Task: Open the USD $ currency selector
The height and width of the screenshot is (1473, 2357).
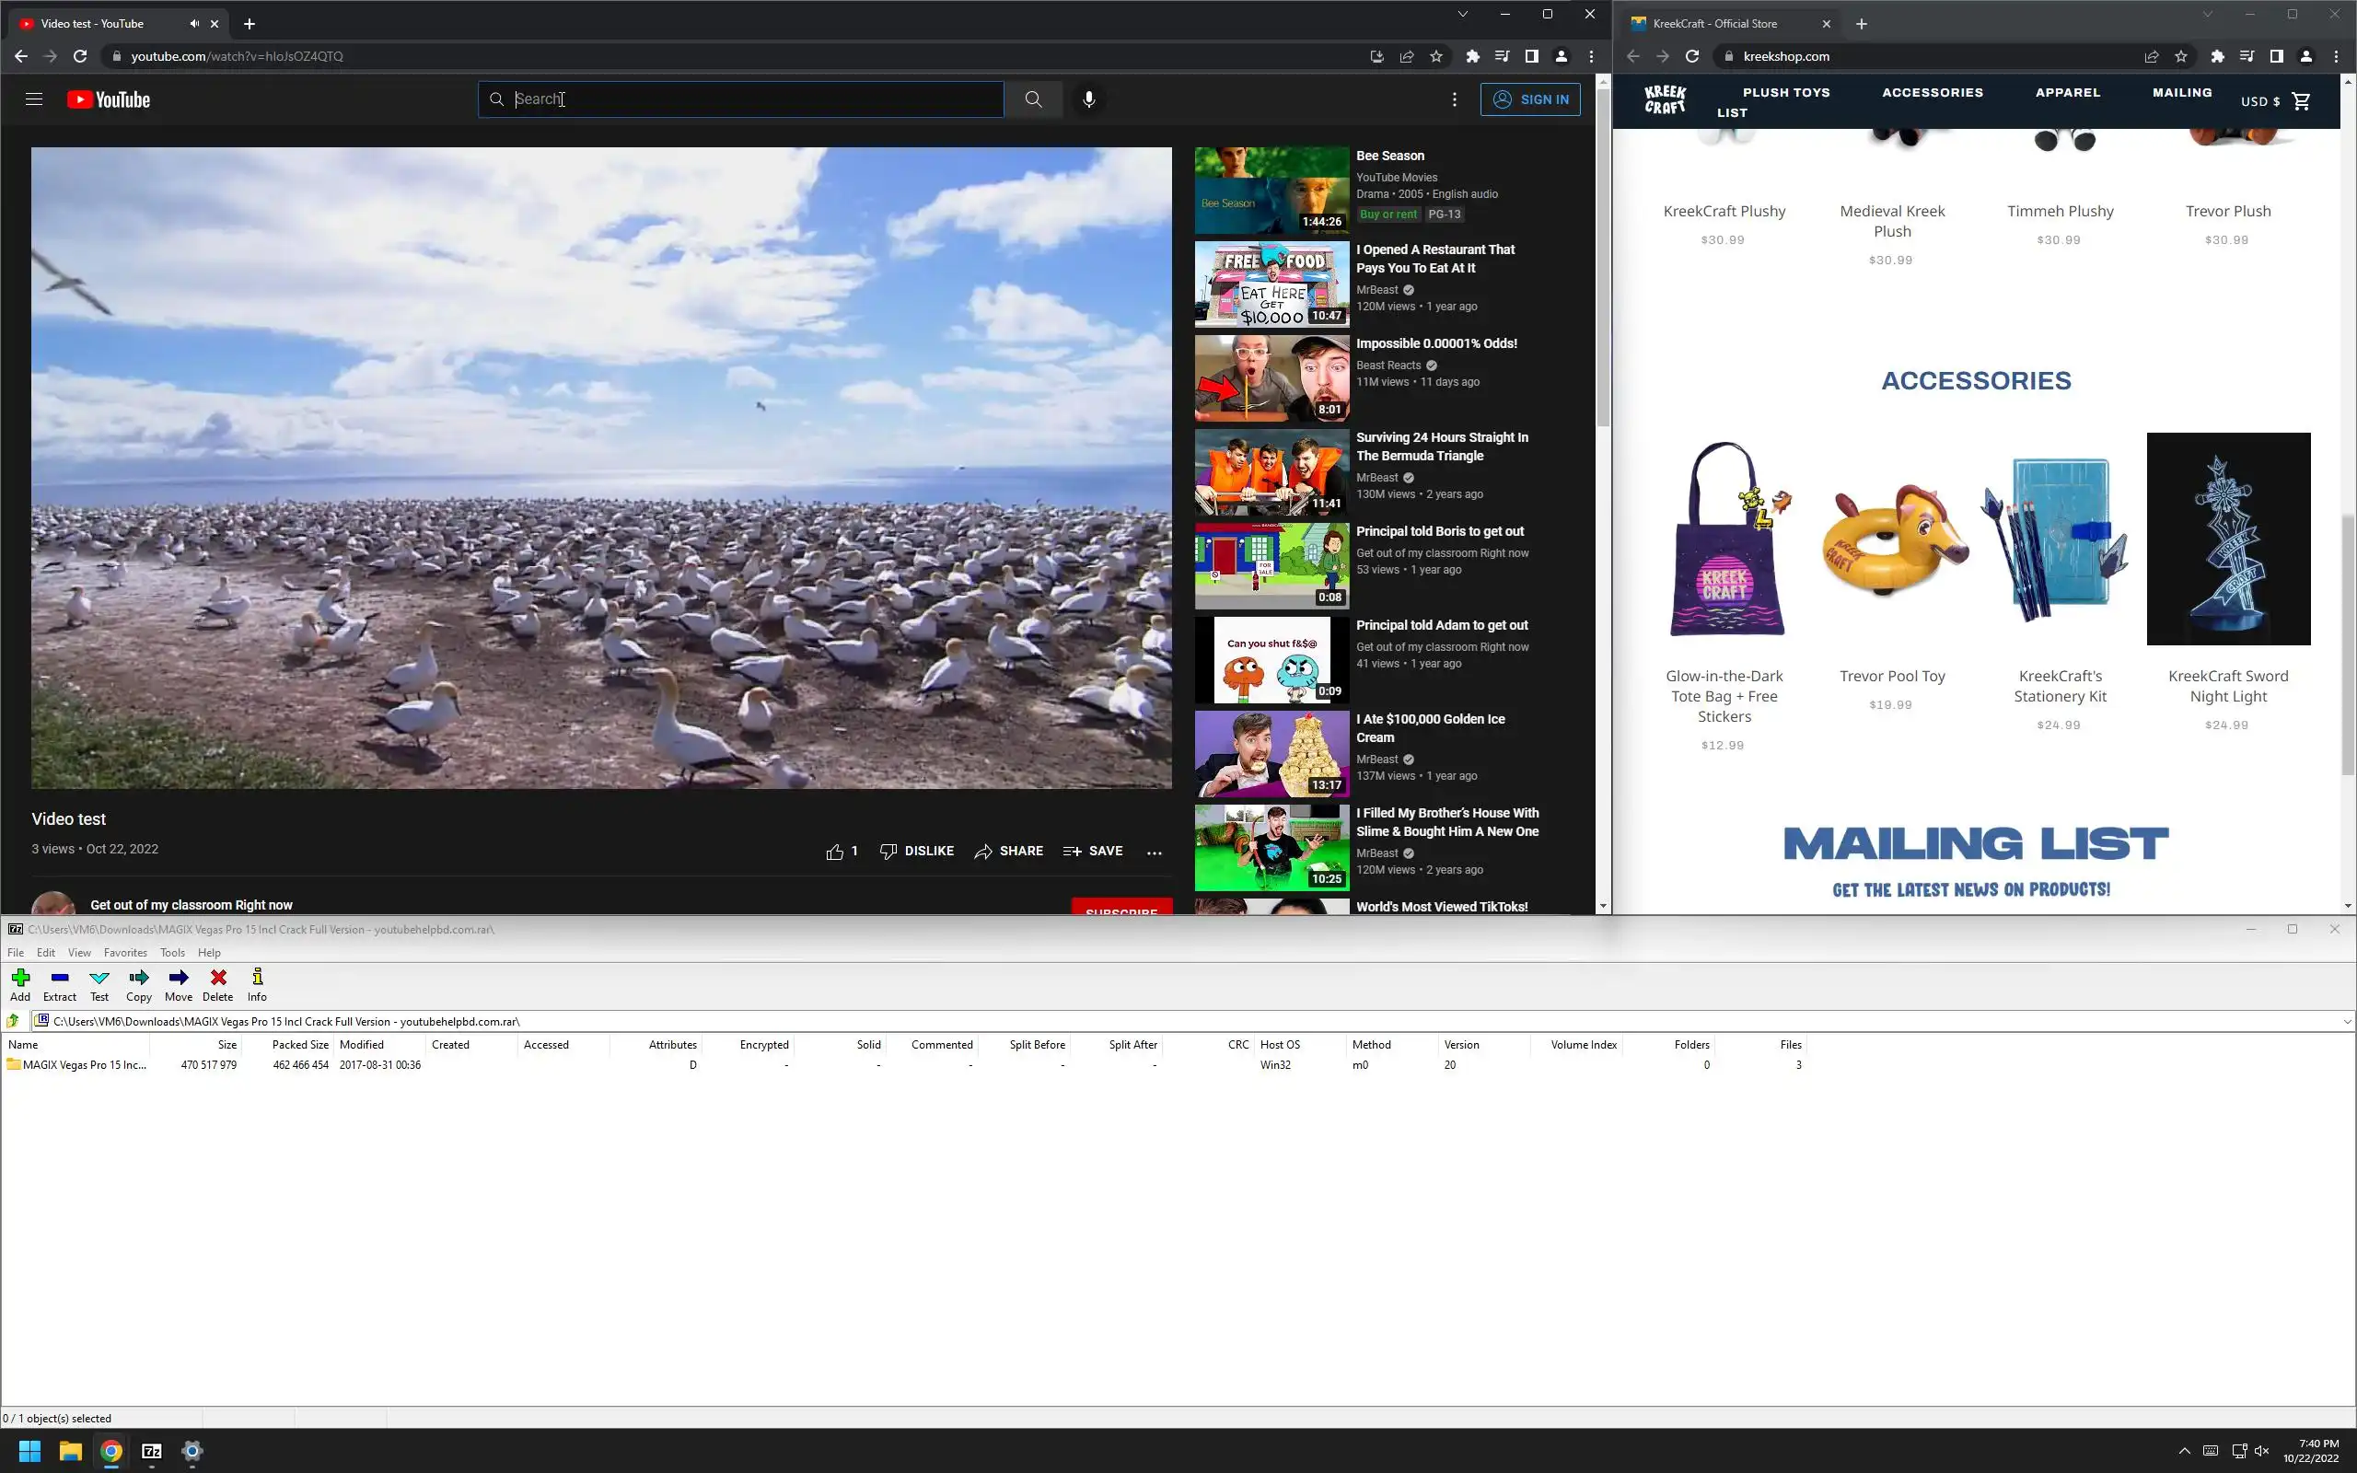Action: point(2259,101)
